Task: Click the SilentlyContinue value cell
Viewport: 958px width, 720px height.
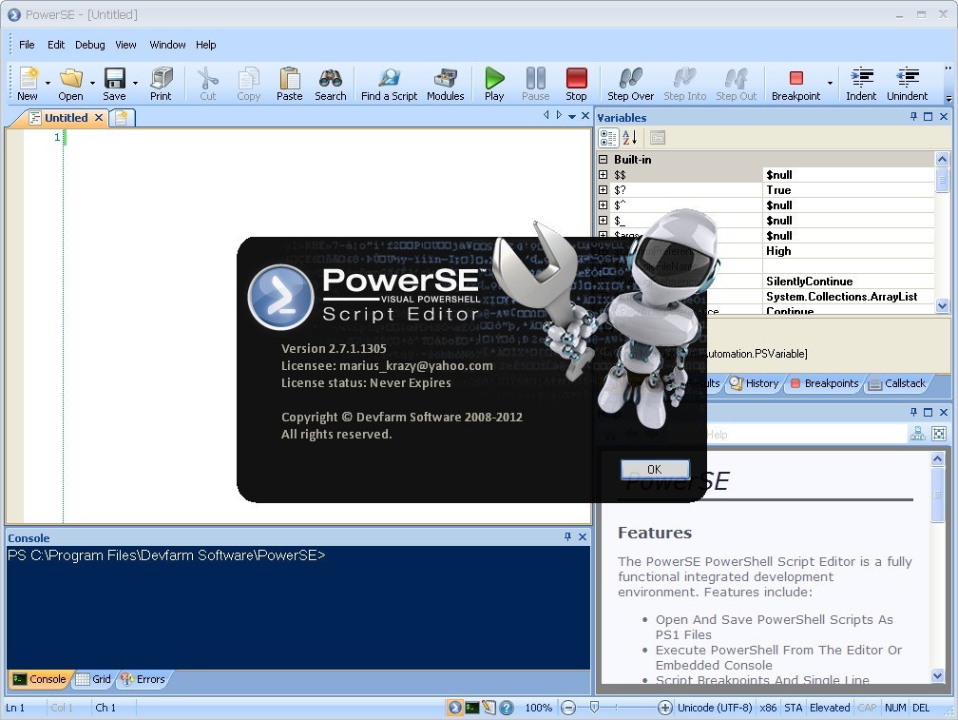Action: point(849,282)
